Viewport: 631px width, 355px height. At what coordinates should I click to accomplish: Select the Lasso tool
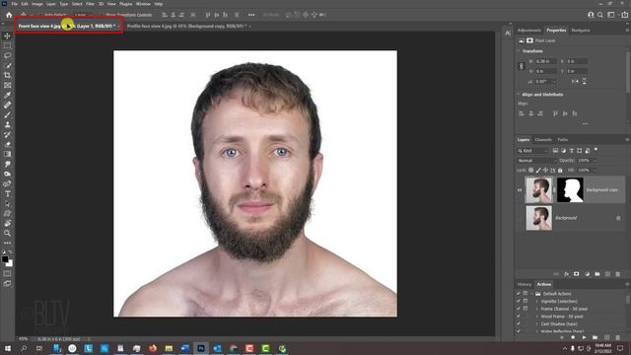point(7,55)
